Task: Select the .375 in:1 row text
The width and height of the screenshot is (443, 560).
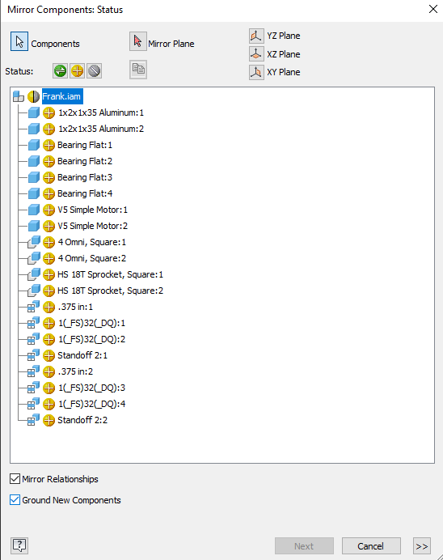Action: tap(75, 307)
